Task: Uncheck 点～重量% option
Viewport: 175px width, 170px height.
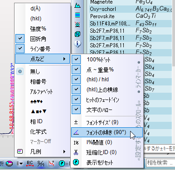Action: click(x=107, y=70)
